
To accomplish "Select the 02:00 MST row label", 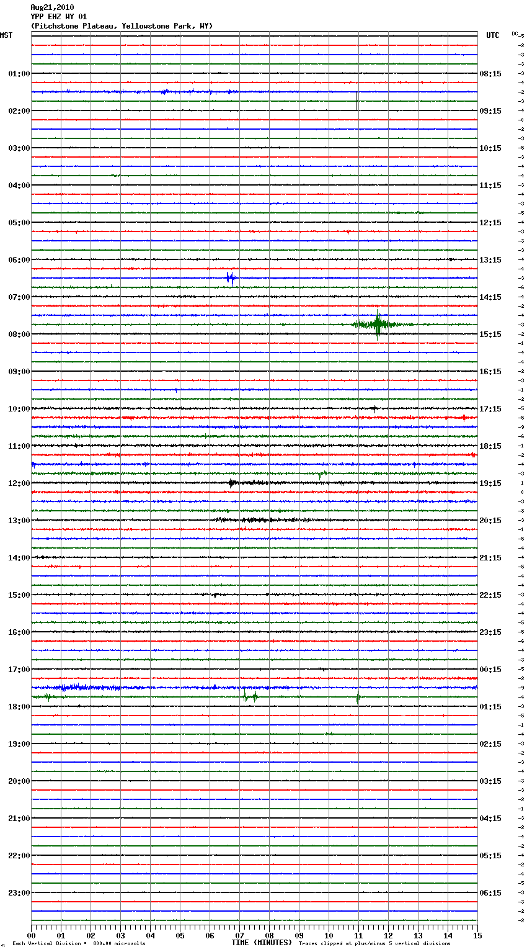I will (x=19, y=111).
